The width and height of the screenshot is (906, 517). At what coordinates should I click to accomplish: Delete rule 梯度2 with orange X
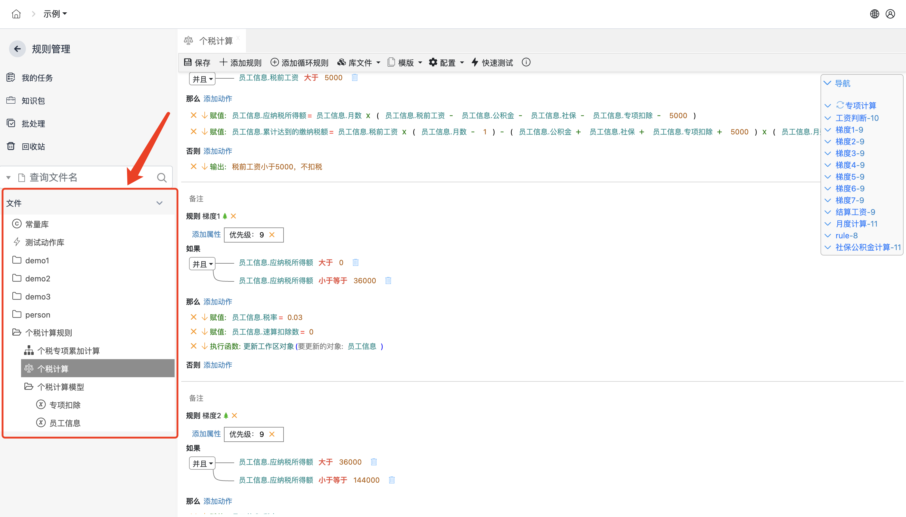click(x=234, y=415)
